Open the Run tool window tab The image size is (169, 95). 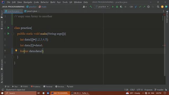pos(15,87)
